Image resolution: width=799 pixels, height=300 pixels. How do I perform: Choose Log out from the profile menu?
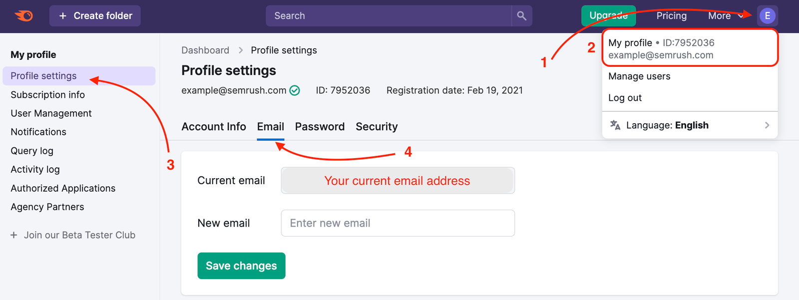pos(625,97)
